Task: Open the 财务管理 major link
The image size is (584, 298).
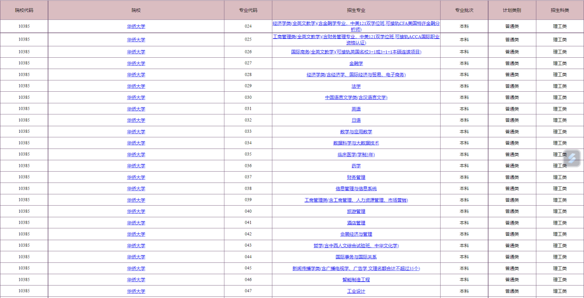Action: tap(356, 178)
